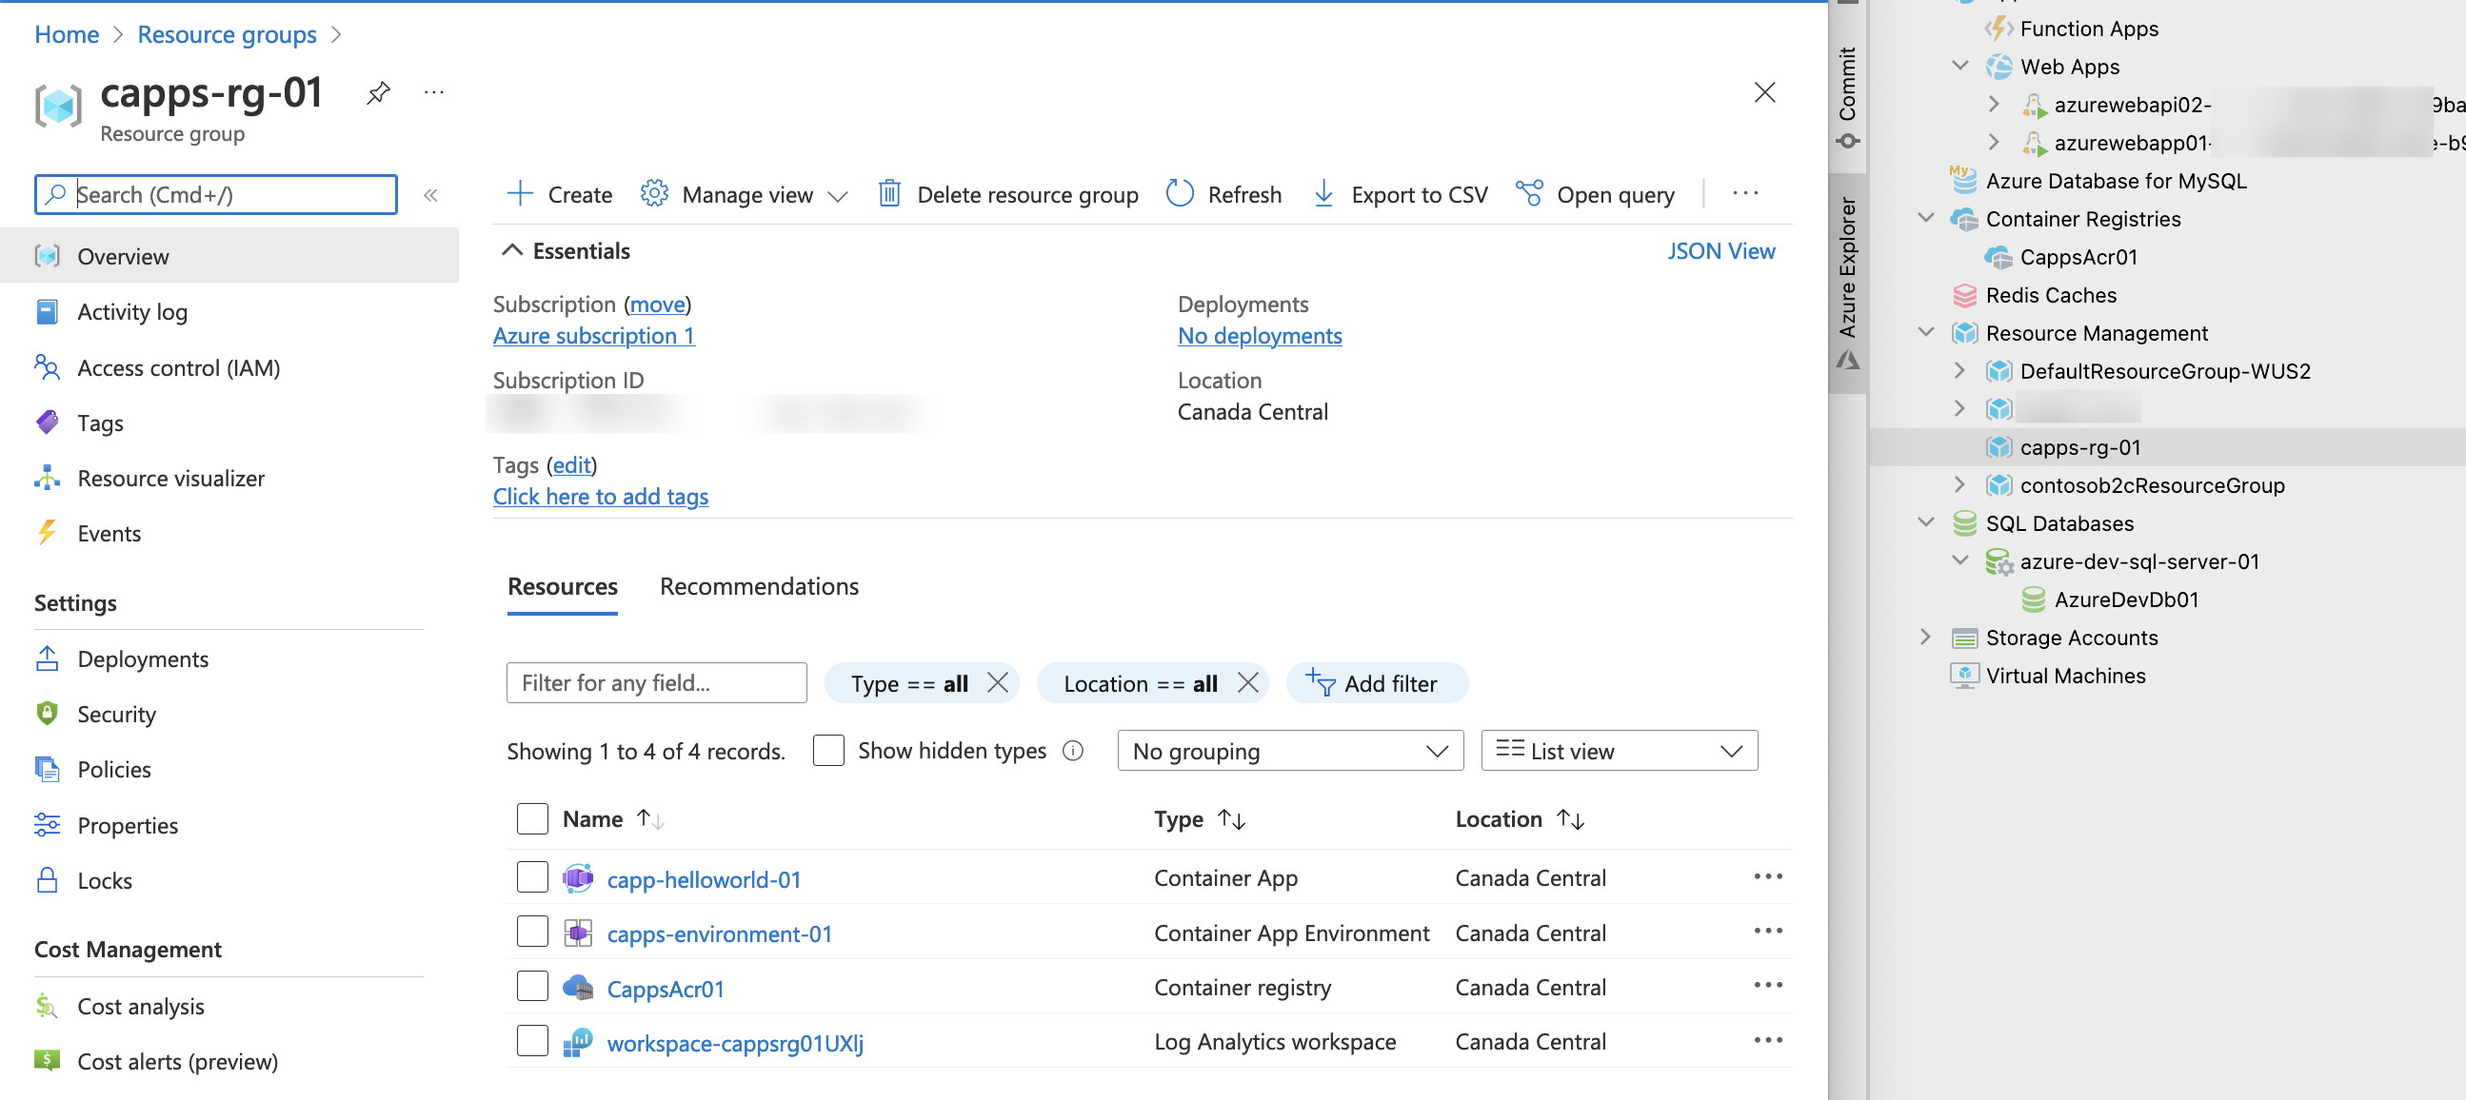
Task: Pin the capps-rg-01 resource group
Action: coord(378,93)
